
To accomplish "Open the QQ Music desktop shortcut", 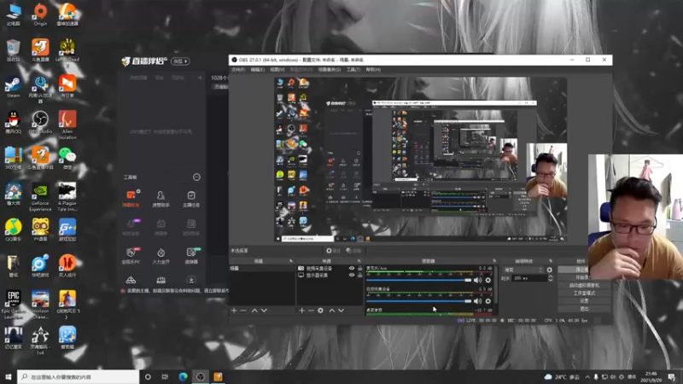I will click(13, 230).
